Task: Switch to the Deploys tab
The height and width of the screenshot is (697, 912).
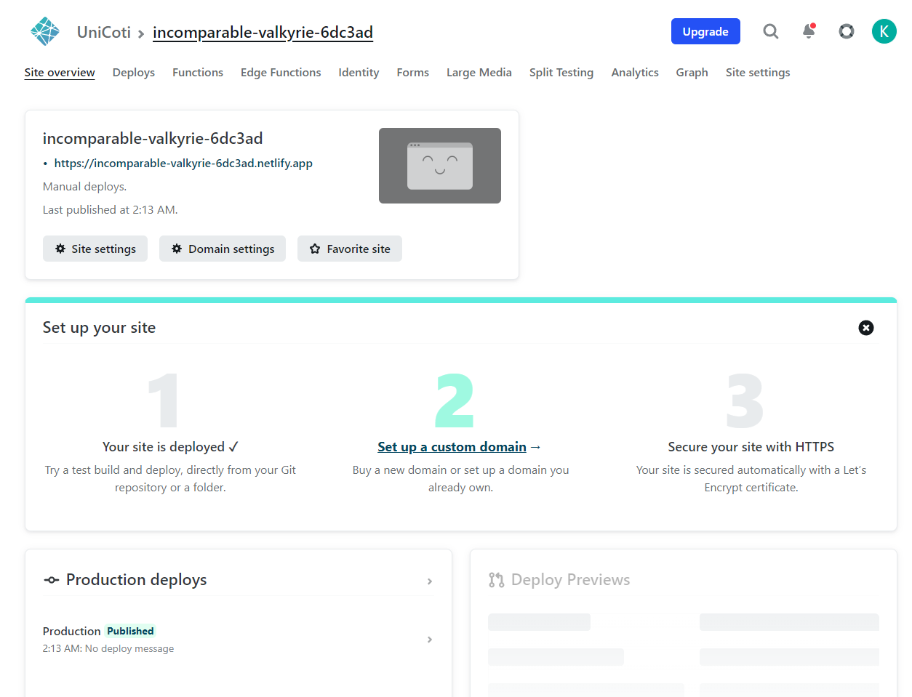Action: [x=134, y=73]
